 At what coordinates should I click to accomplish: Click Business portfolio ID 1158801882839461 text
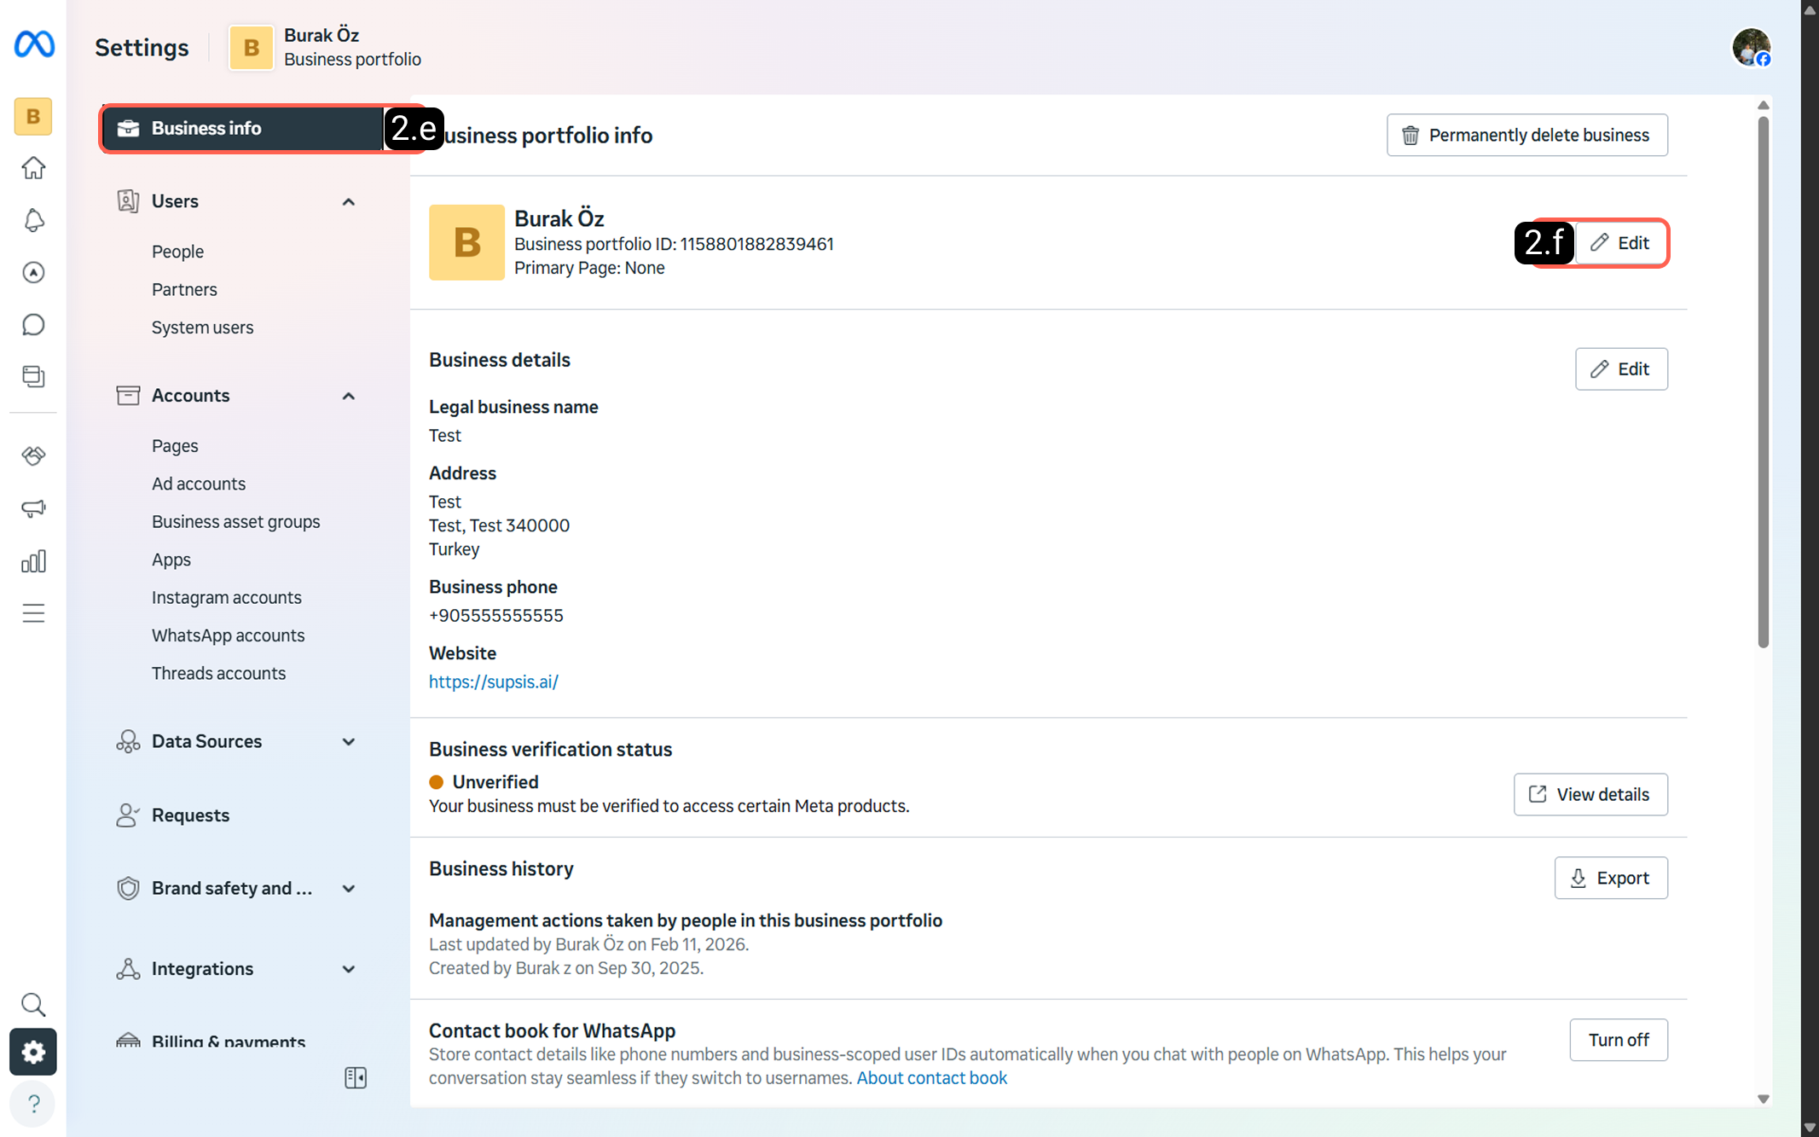(674, 244)
